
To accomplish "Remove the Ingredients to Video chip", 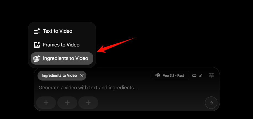I will click(x=82, y=76).
